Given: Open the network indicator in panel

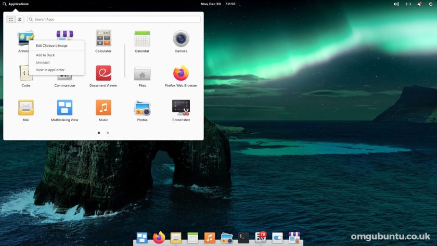Looking at the screenshot, I should click(x=408, y=4).
